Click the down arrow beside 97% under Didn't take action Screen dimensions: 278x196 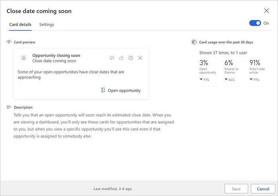point(251,79)
